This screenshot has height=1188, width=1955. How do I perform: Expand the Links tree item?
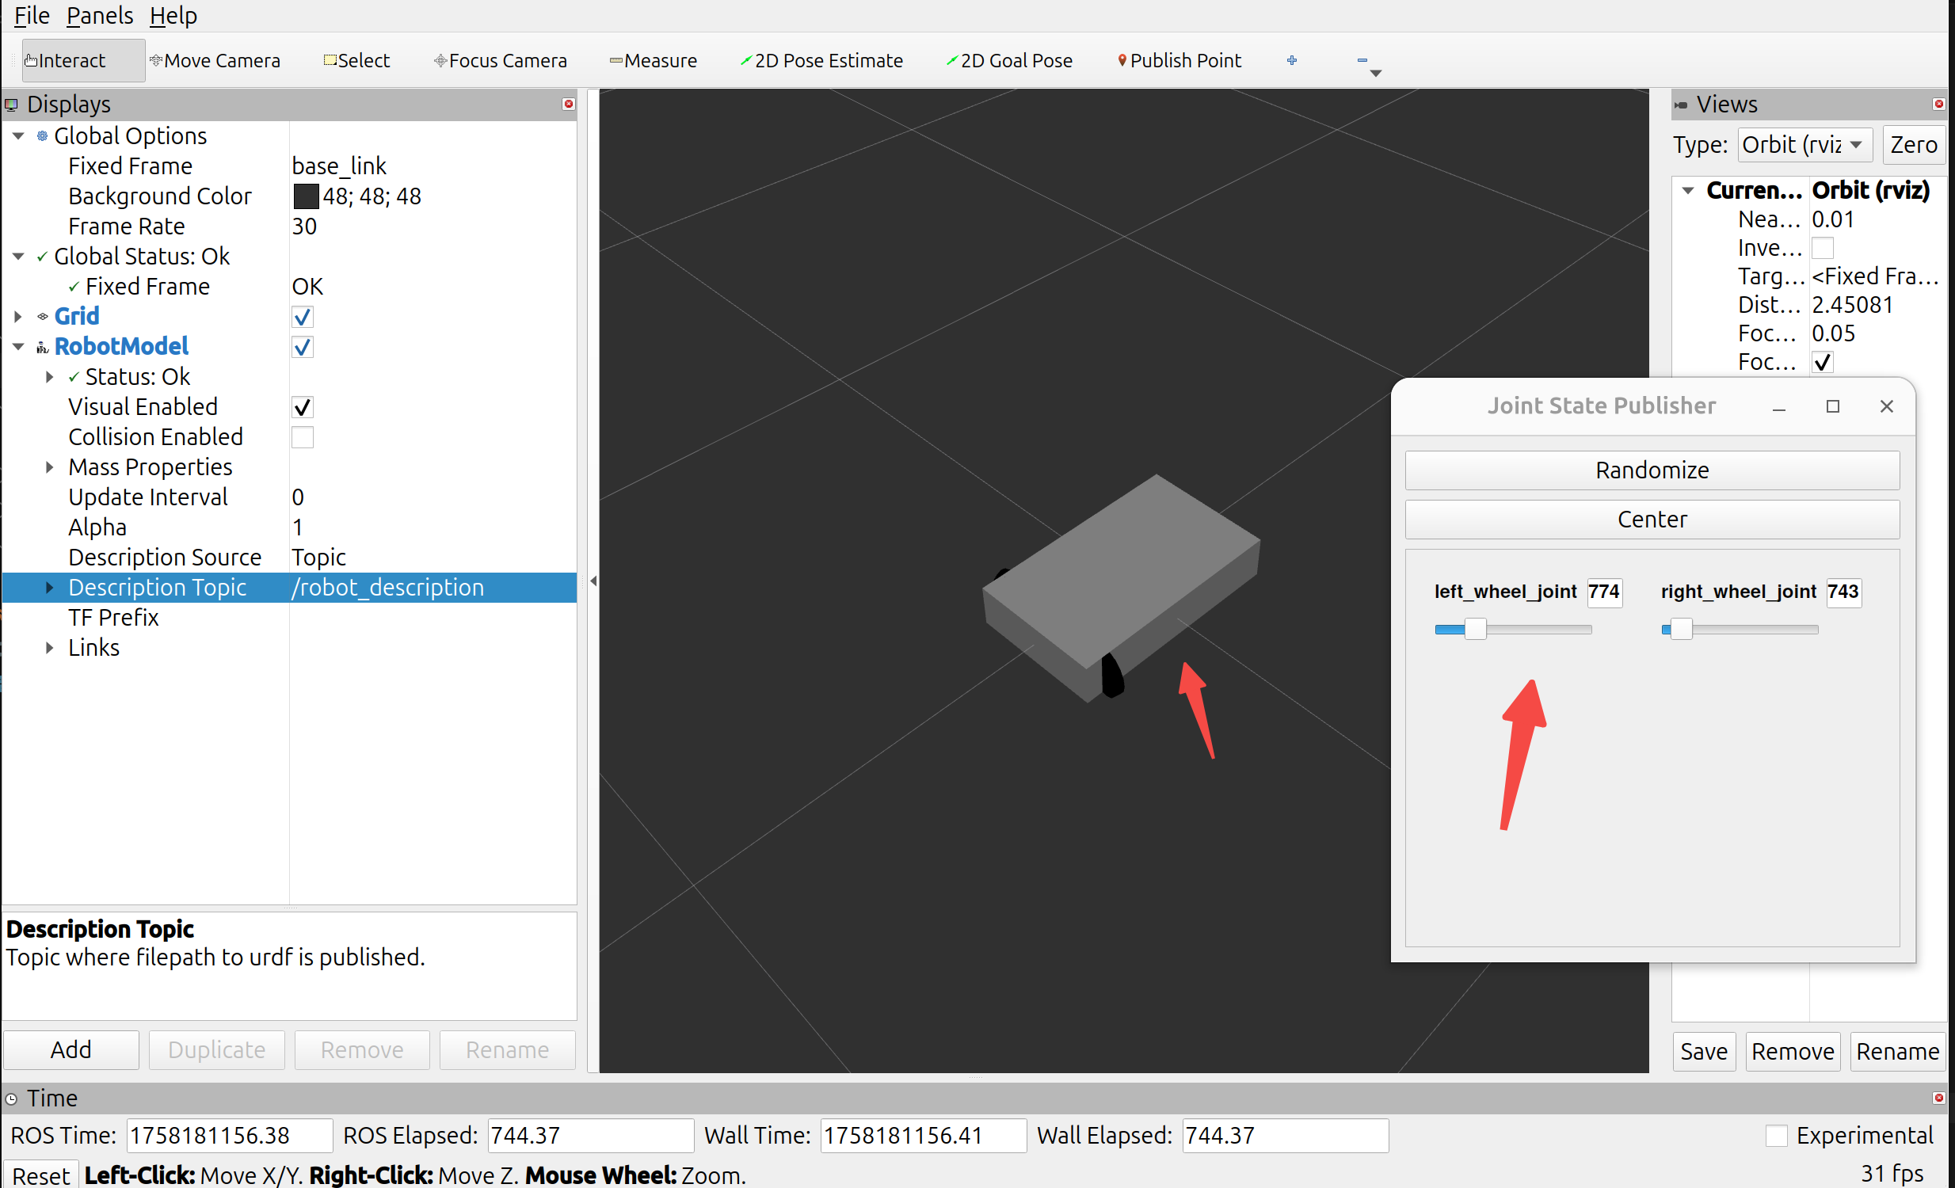click(x=49, y=648)
